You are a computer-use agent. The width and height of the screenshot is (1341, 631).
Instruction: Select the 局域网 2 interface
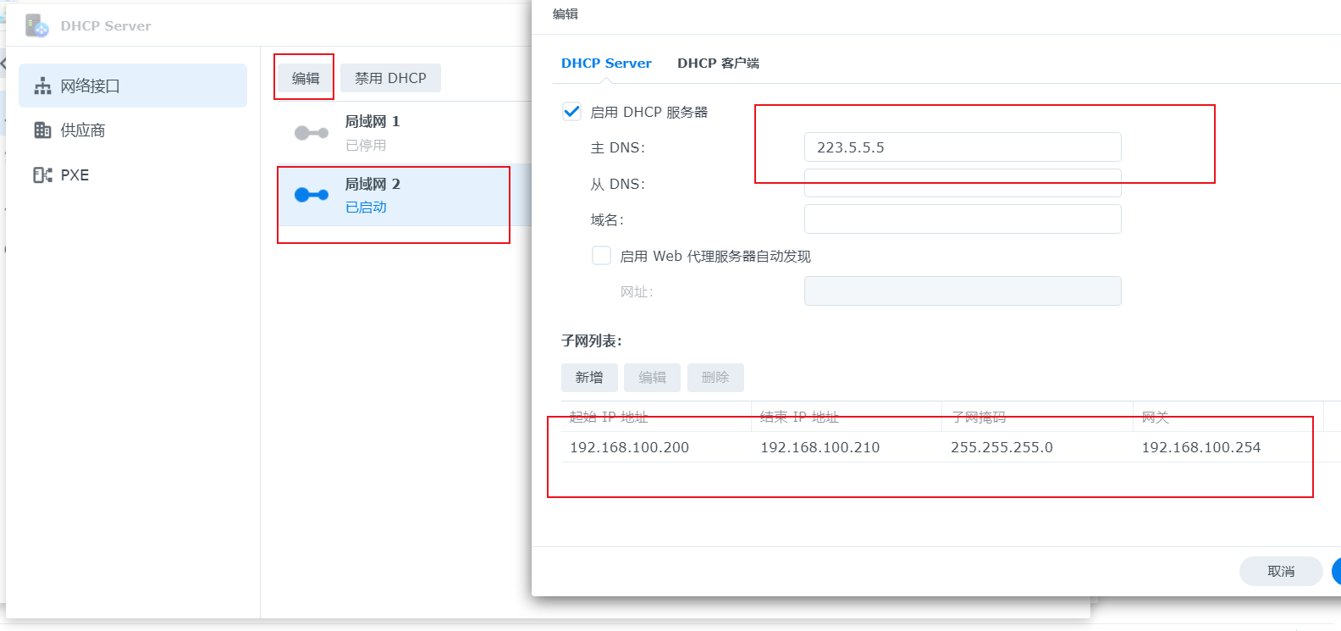pyautogui.click(x=404, y=195)
